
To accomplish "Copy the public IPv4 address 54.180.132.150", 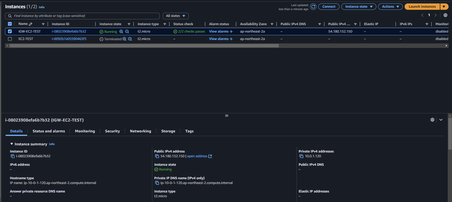I will [x=157, y=156].
